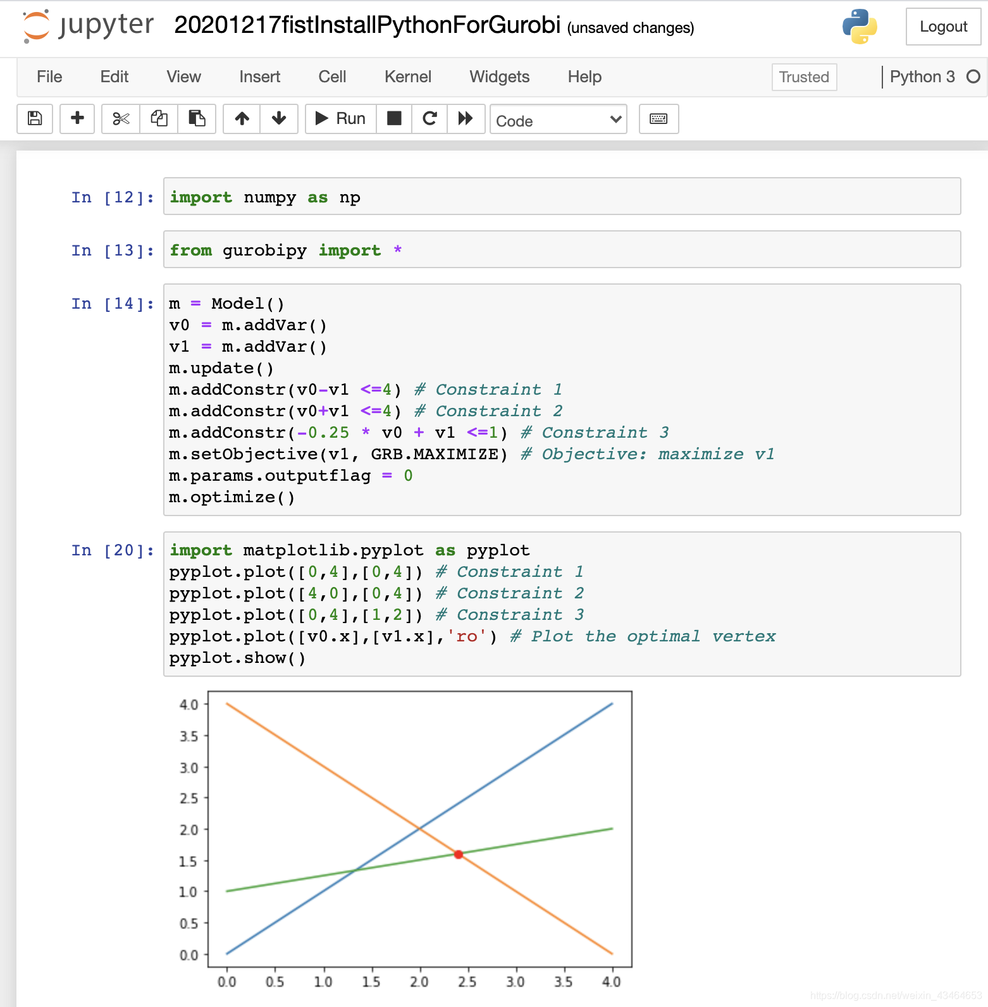The width and height of the screenshot is (988, 1007).
Task: Open the Insert menu
Action: pos(260,77)
